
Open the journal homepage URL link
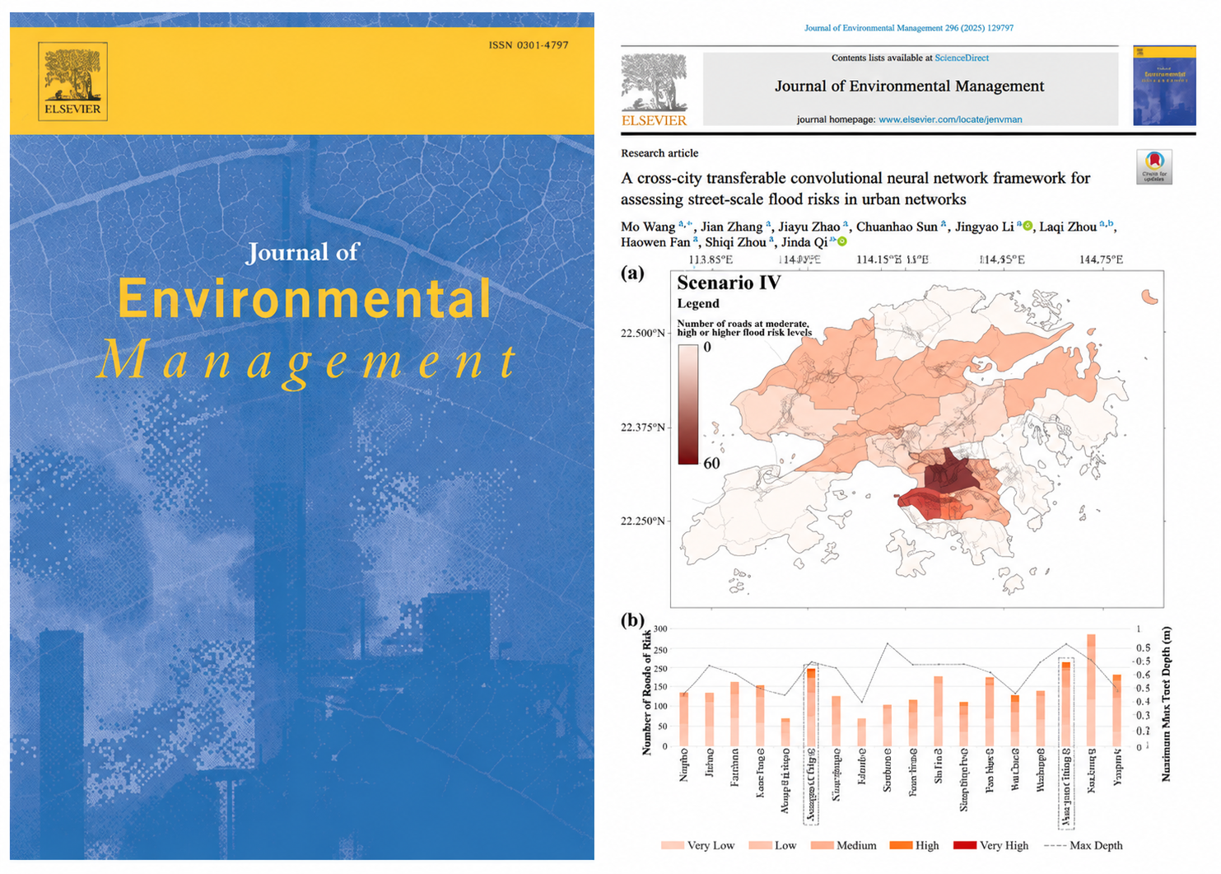click(950, 119)
